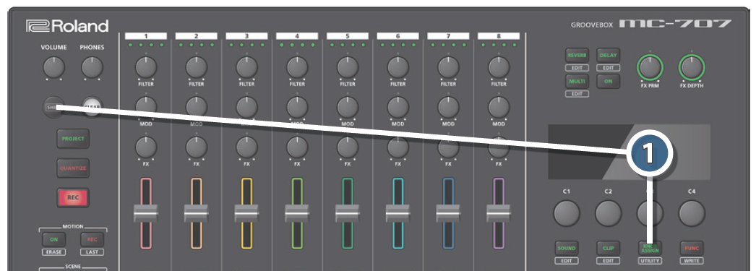
Task: Start recording with the red REC button
Action: 72,198
